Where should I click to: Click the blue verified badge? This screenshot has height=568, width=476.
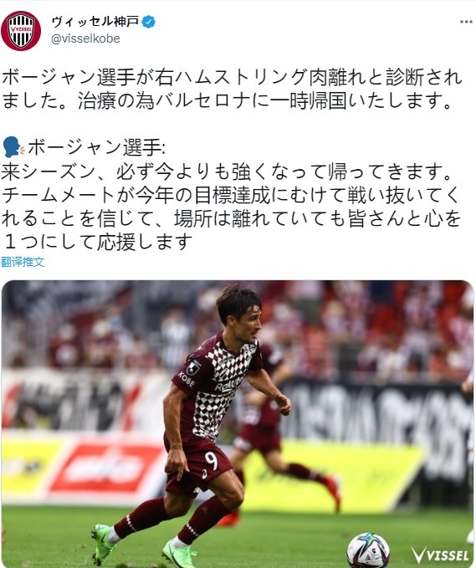[x=148, y=22]
